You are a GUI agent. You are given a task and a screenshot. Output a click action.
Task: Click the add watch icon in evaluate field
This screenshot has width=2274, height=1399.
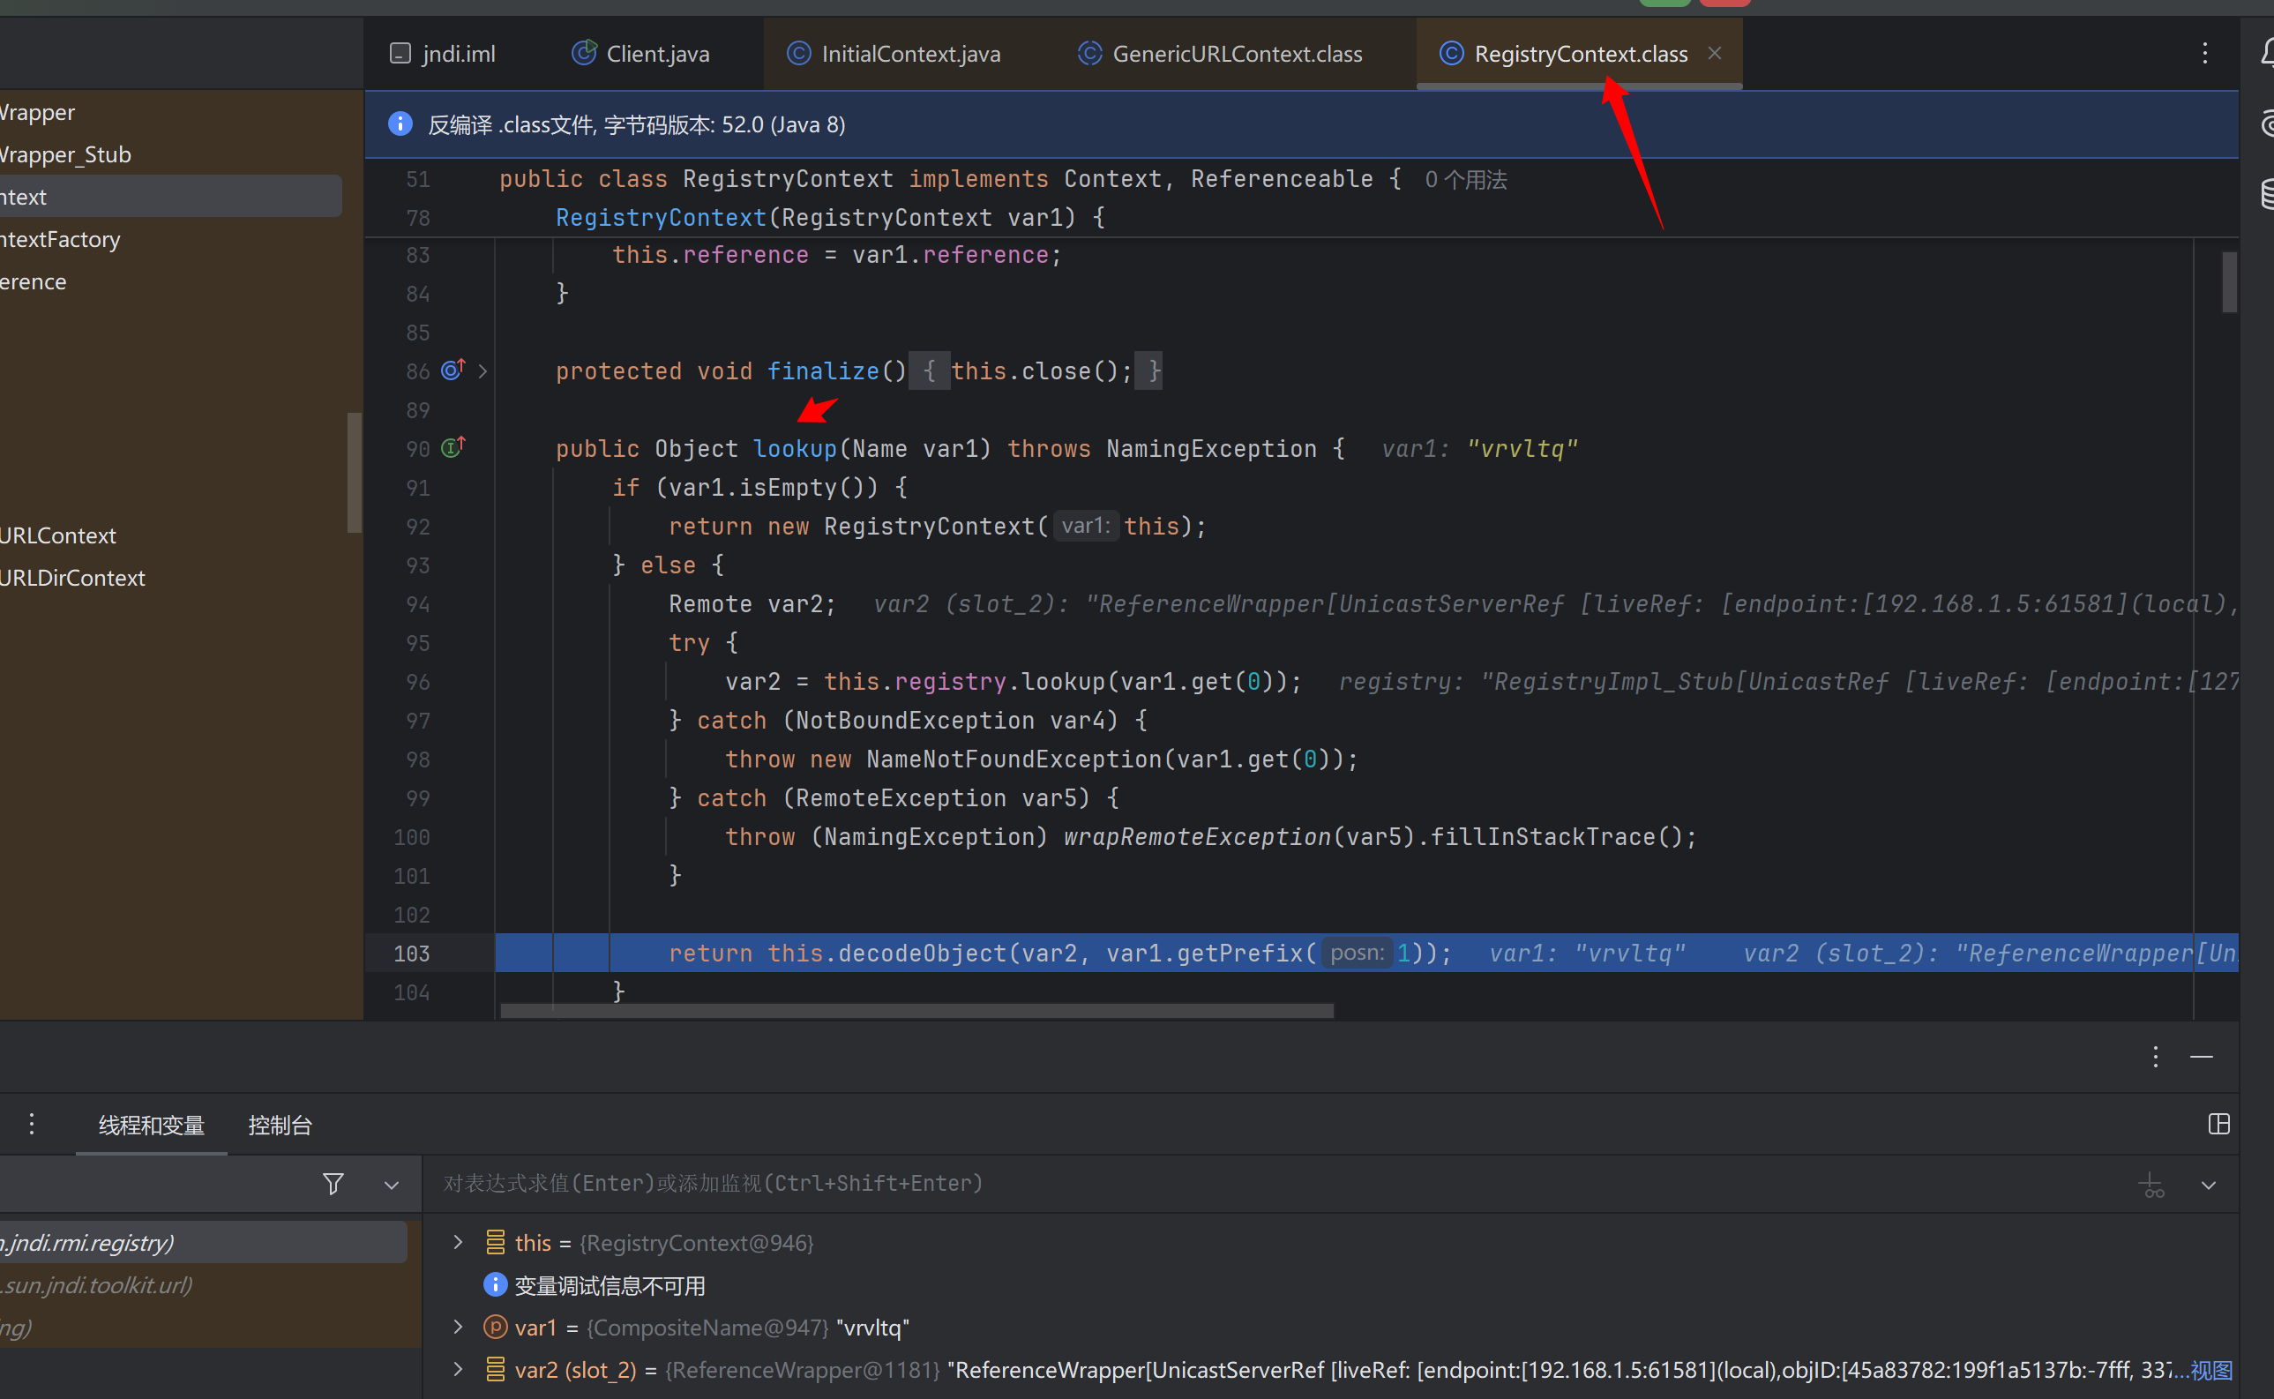tap(2152, 1185)
